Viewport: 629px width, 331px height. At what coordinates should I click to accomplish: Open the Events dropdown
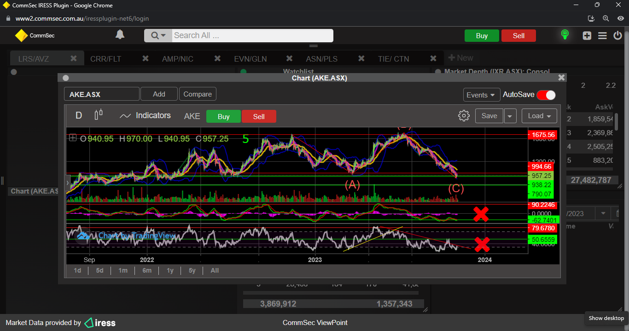point(482,95)
